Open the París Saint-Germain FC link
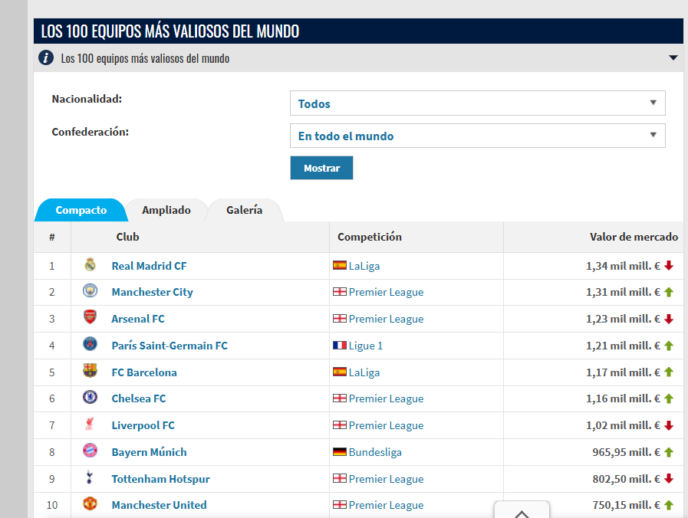This screenshot has width=688, height=518. [170, 346]
